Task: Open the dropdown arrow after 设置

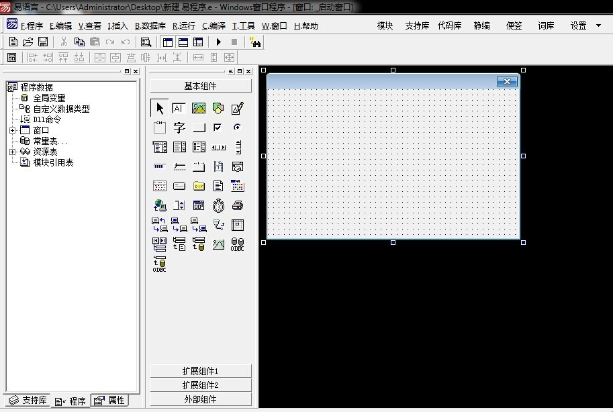Action: [x=598, y=25]
